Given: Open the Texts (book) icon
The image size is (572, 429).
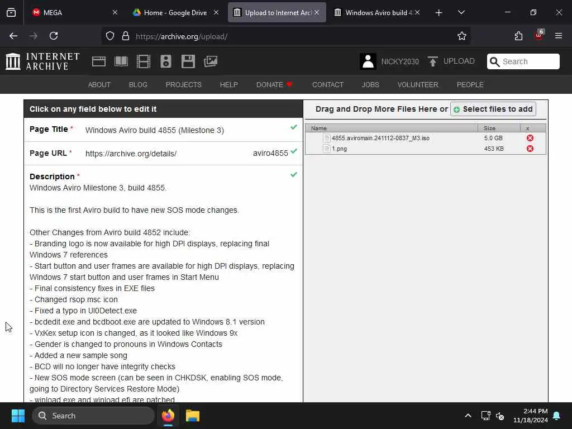Looking at the screenshot, I should point(121,61).
